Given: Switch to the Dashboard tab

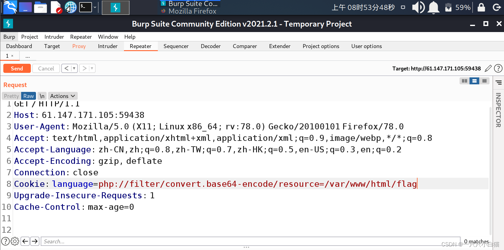Looking at the screenshot, I should point(19,46).
